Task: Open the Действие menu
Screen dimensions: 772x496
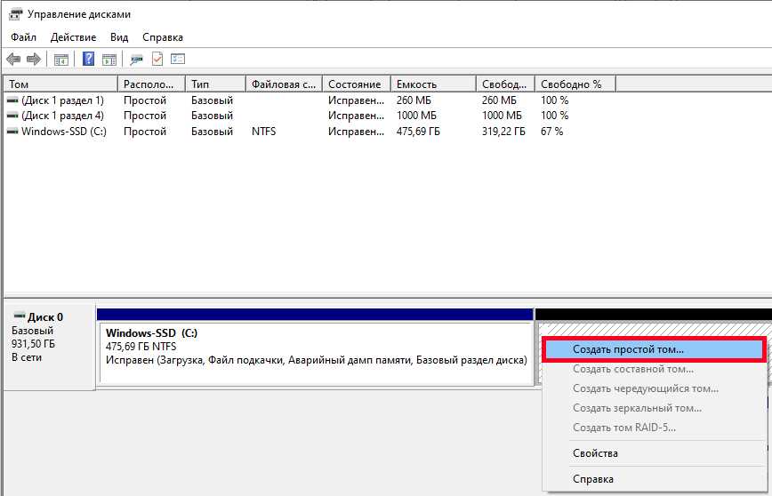Action: point(74,37)
